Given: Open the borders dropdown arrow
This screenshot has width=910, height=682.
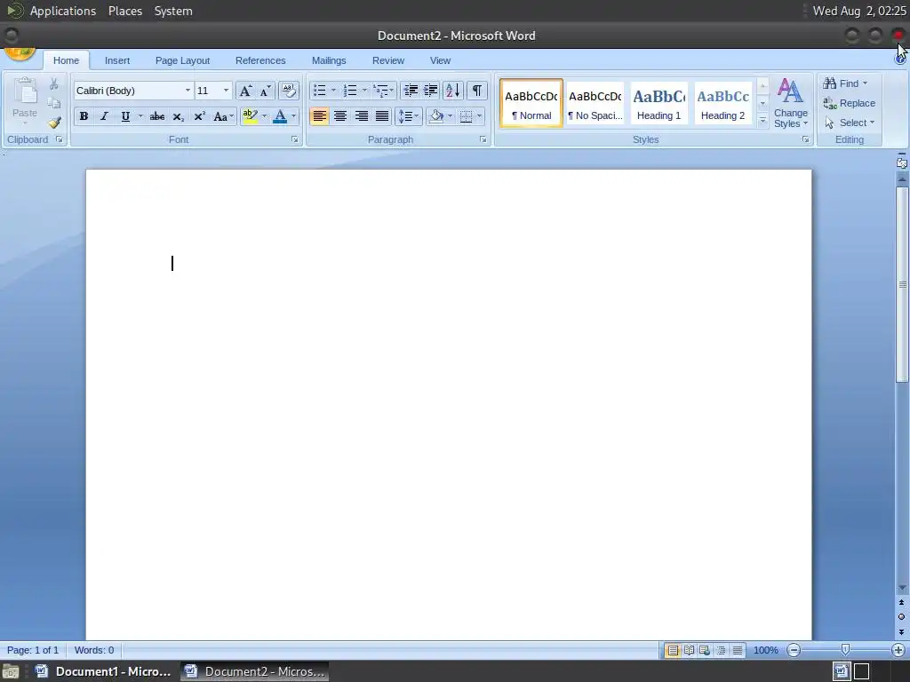Looking at the screenshot, I should tap(479, 116).
